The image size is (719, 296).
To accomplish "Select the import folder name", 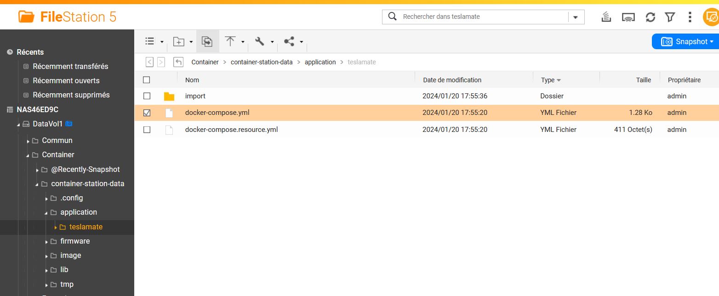I will (x=195, y=96).
